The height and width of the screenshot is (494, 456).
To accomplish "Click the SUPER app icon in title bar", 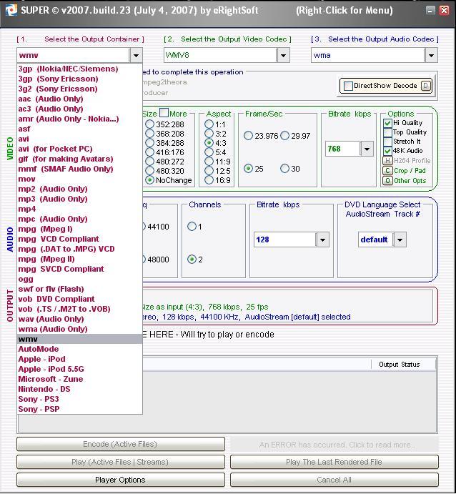I will [x=11, y=11].
